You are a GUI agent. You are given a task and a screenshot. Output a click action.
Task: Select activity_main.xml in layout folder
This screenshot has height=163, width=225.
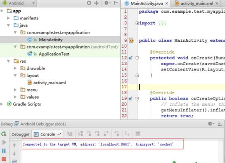[x=60, y=83]
